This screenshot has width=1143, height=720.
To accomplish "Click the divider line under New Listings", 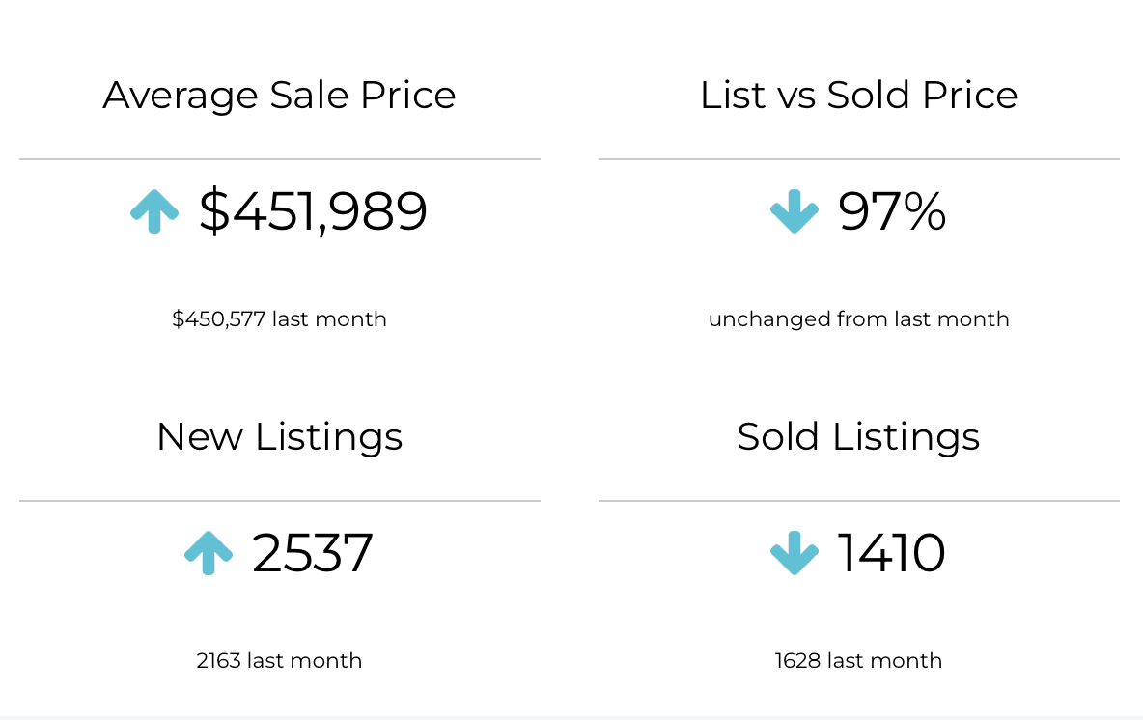I will pyautogui.click(x=279, y=501).
